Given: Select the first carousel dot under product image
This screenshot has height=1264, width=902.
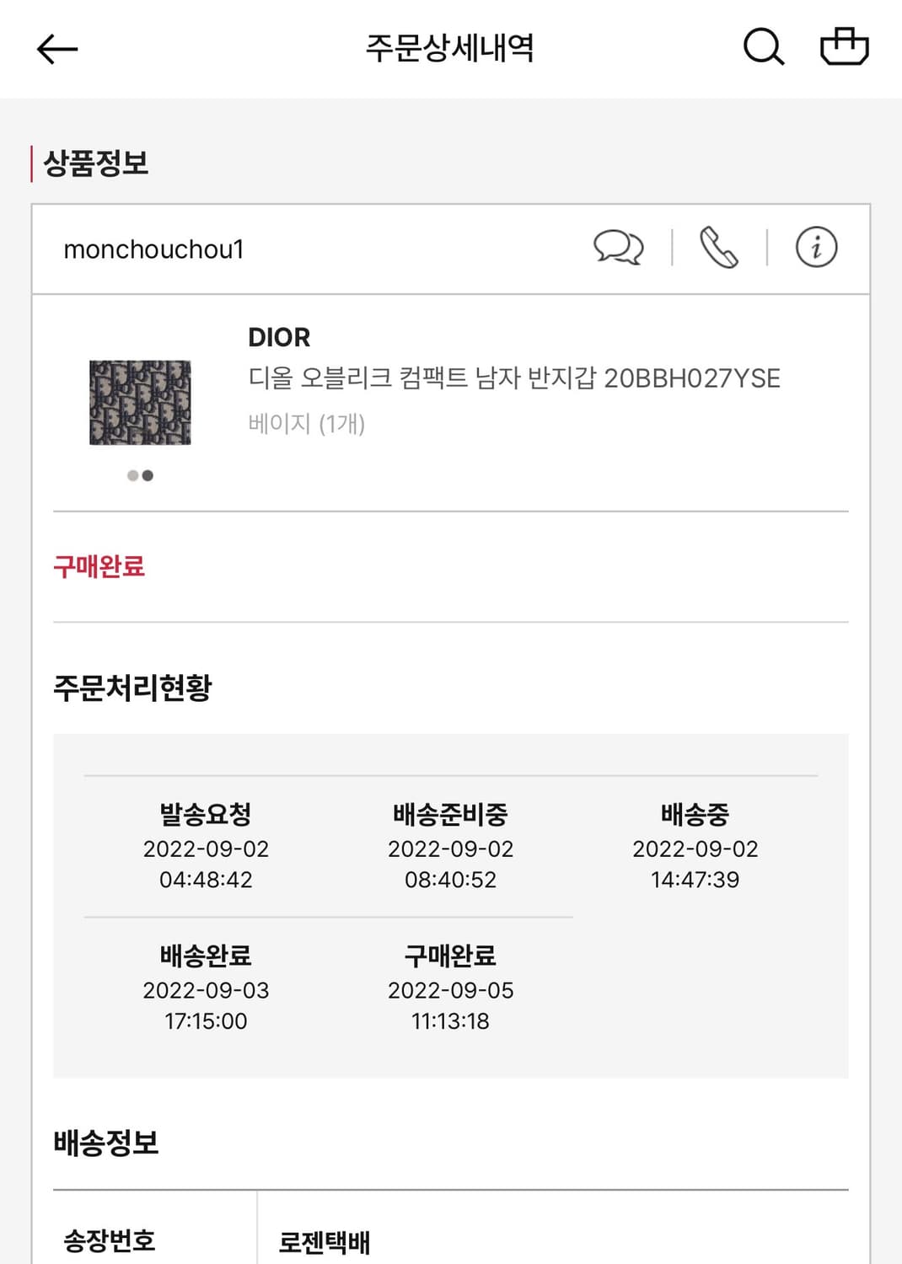Looking at the screenshot, I should 132,475.
